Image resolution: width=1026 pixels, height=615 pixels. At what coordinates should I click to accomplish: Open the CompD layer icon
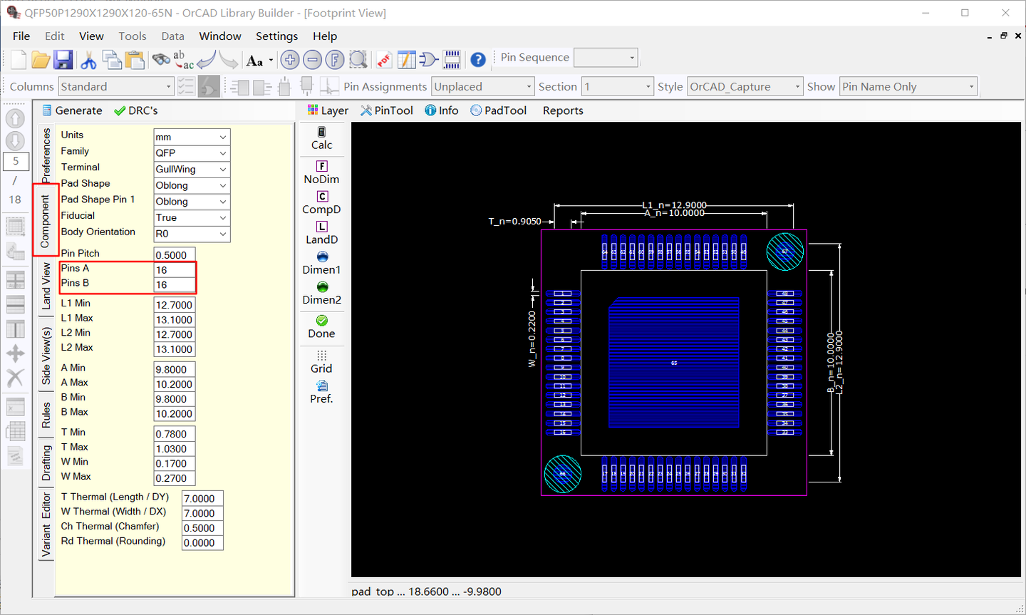click(x=321, y=202)
